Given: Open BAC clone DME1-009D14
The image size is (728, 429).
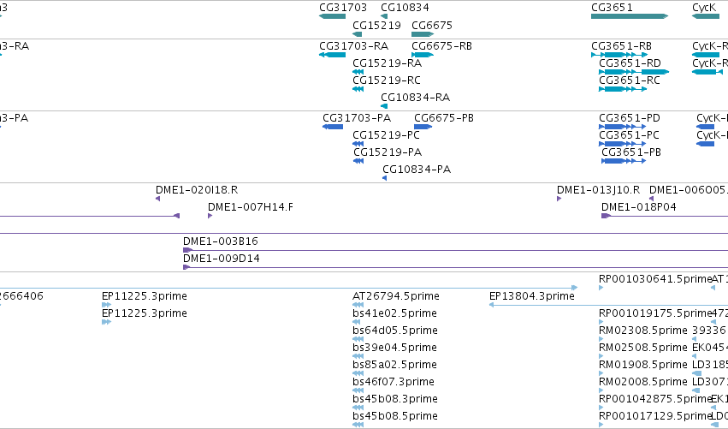Looking at the screenshot, I should (x=455, y=268).
